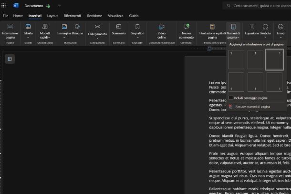291x194 pixels.
Task: Switch to the Layout tab
Action: point(52,16)
